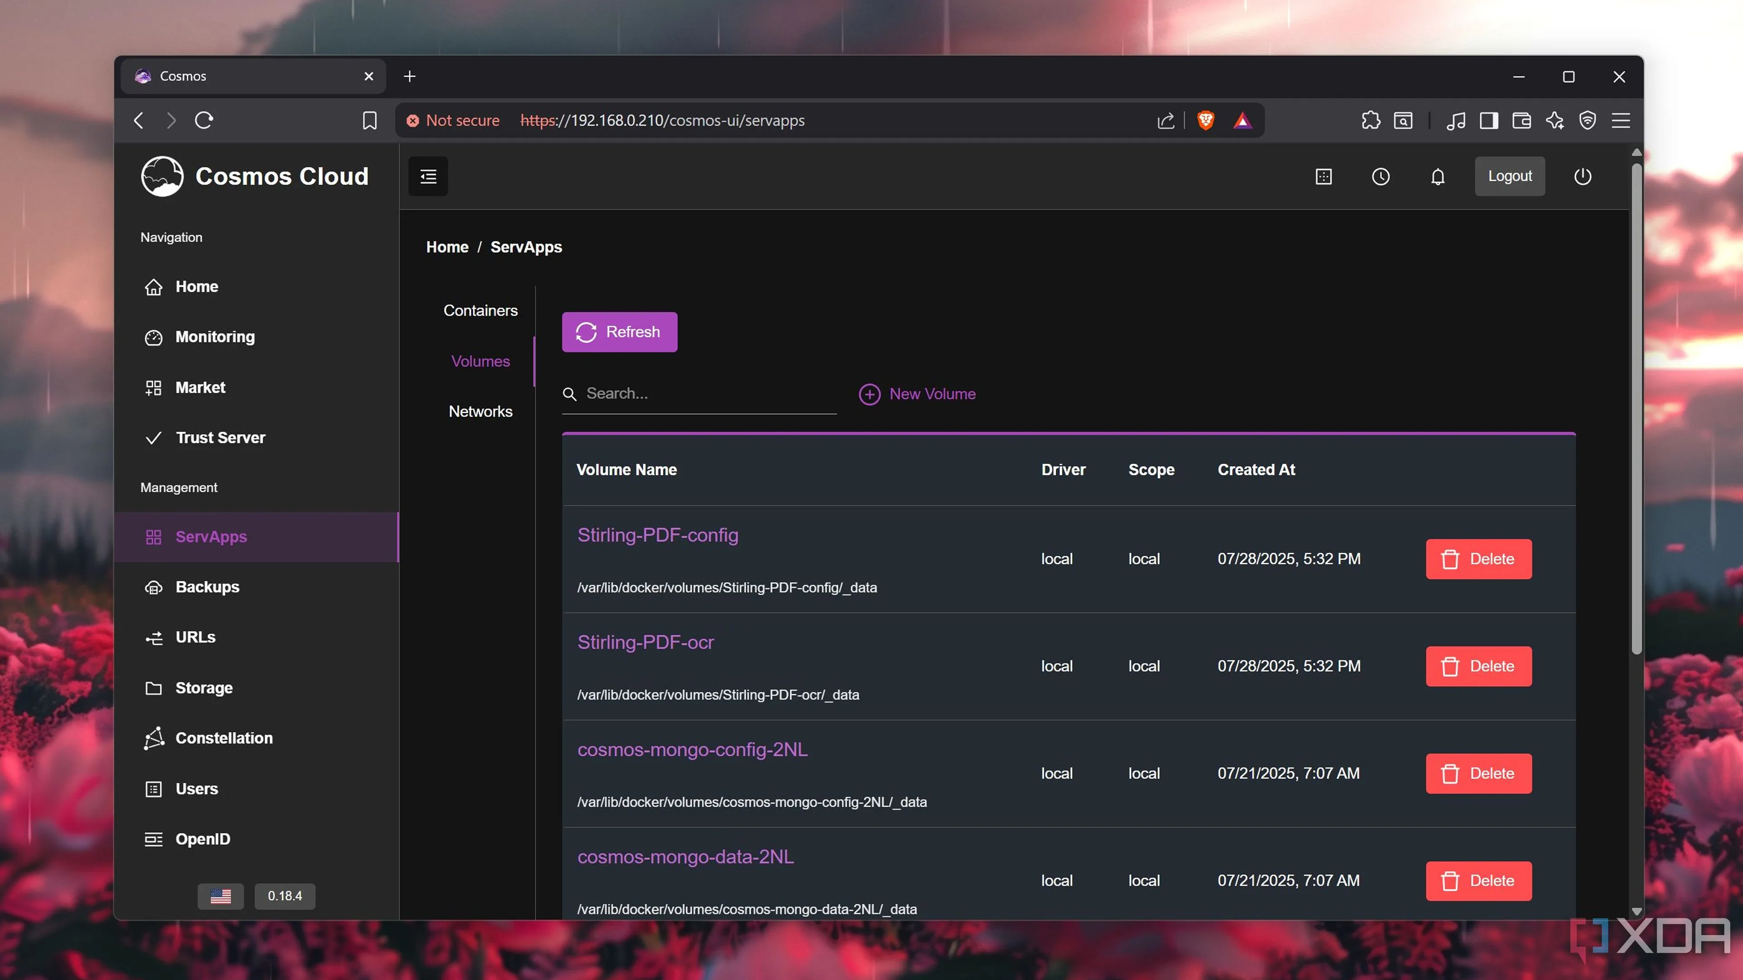Open the Brave Wallet icon
The height and width of the screenshot is (980, 1743).
[1521, 120]
